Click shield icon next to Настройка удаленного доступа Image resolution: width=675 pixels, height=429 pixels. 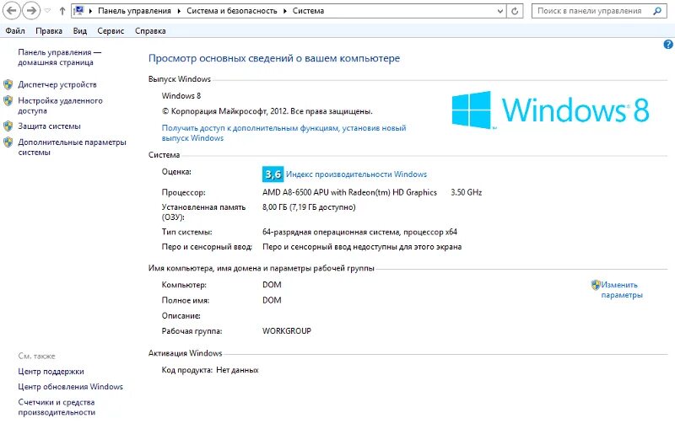8,101
